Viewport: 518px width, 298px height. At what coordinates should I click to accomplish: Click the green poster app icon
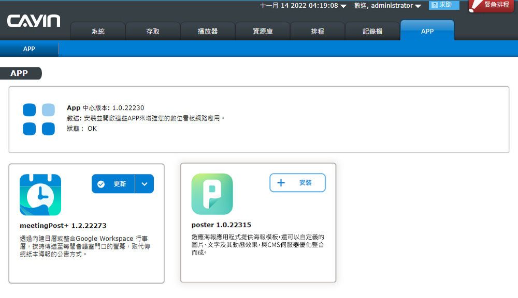click(212, 194)
